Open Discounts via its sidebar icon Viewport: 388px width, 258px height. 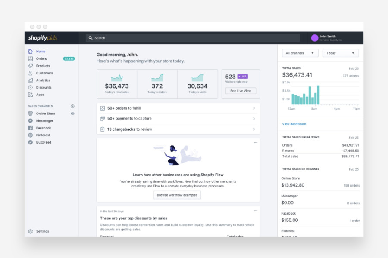(x=30, y=88)
